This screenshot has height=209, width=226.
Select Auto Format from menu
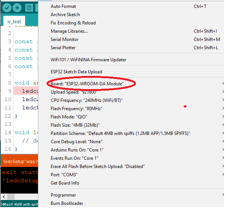pos(63,6)
